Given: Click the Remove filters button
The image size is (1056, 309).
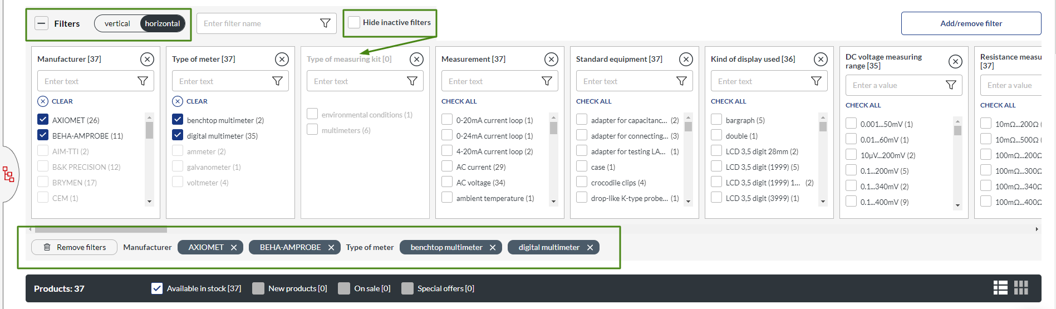Looking at the screenshot, I should point(74,247).
